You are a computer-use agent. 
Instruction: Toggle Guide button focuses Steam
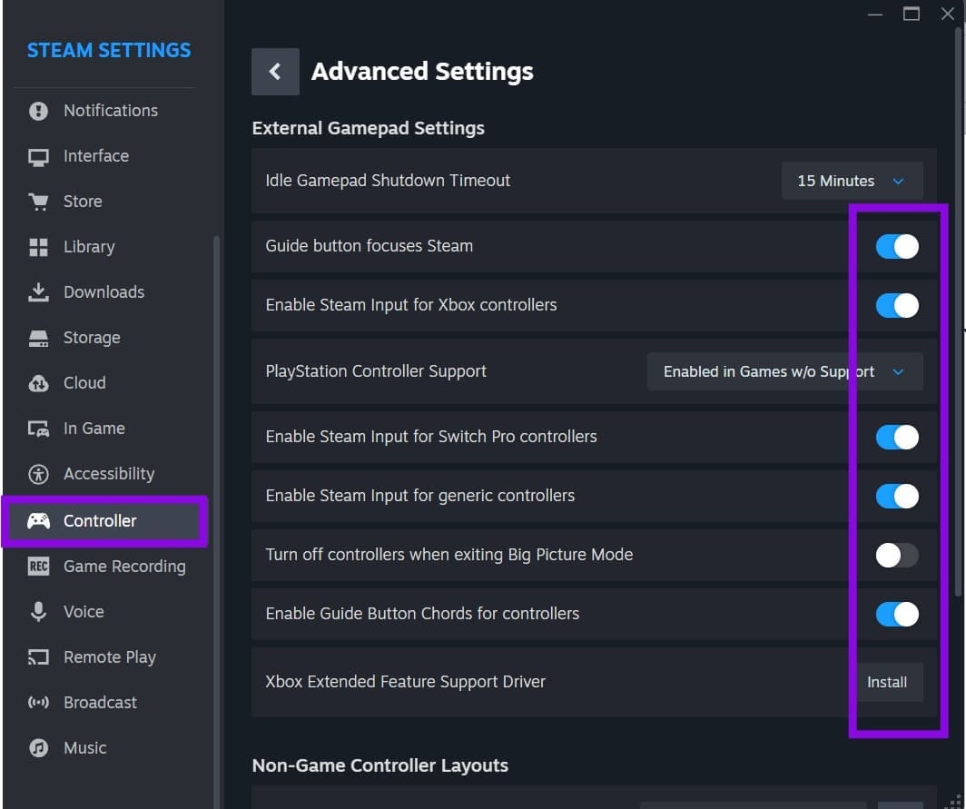(897, 246)
